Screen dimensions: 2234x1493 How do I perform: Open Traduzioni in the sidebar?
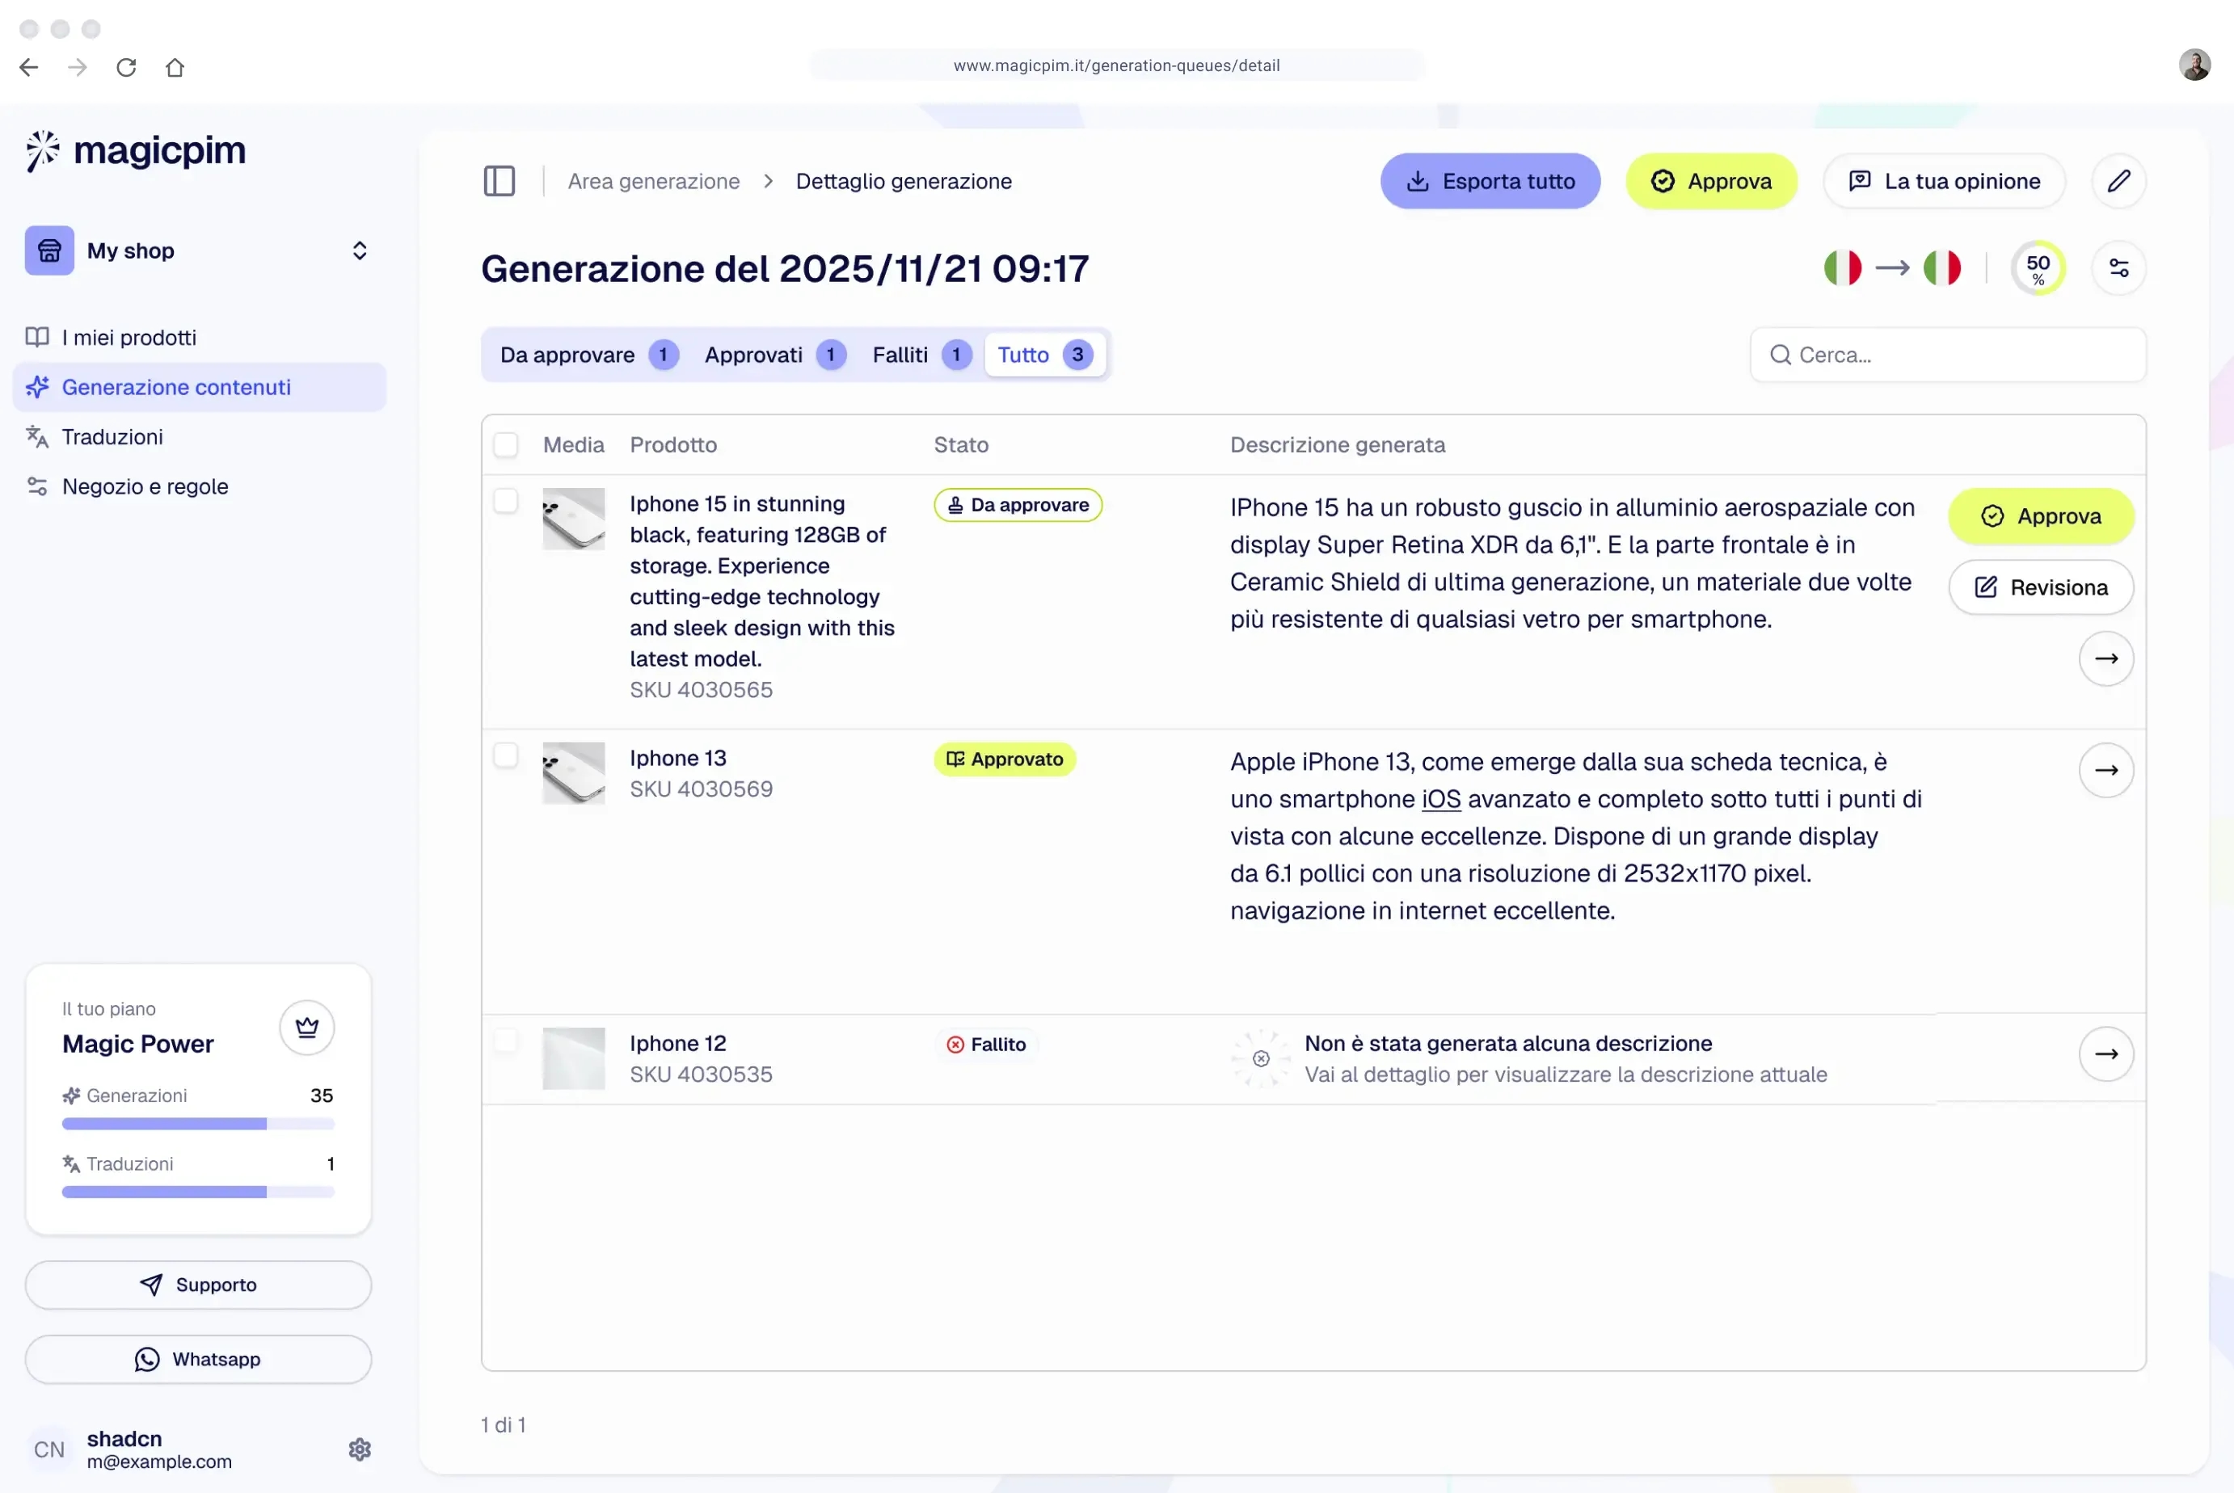[112, 437]
